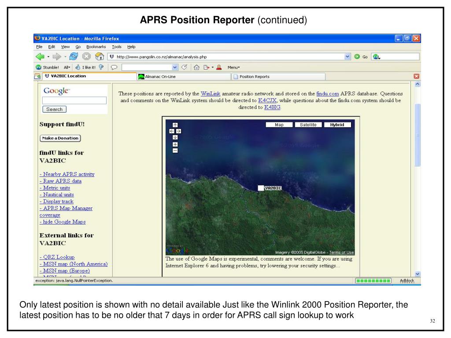Click the StumbleUpon search engine icon
The width and height of the screenshot is (451, 338).
(x=376, y=57)
